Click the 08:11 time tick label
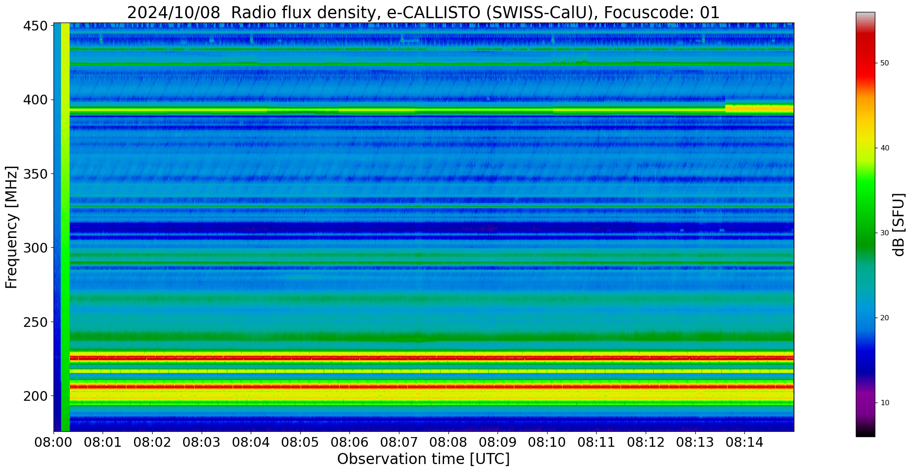The width and height of the screenshot is (912, 472). tap(596, 441)
